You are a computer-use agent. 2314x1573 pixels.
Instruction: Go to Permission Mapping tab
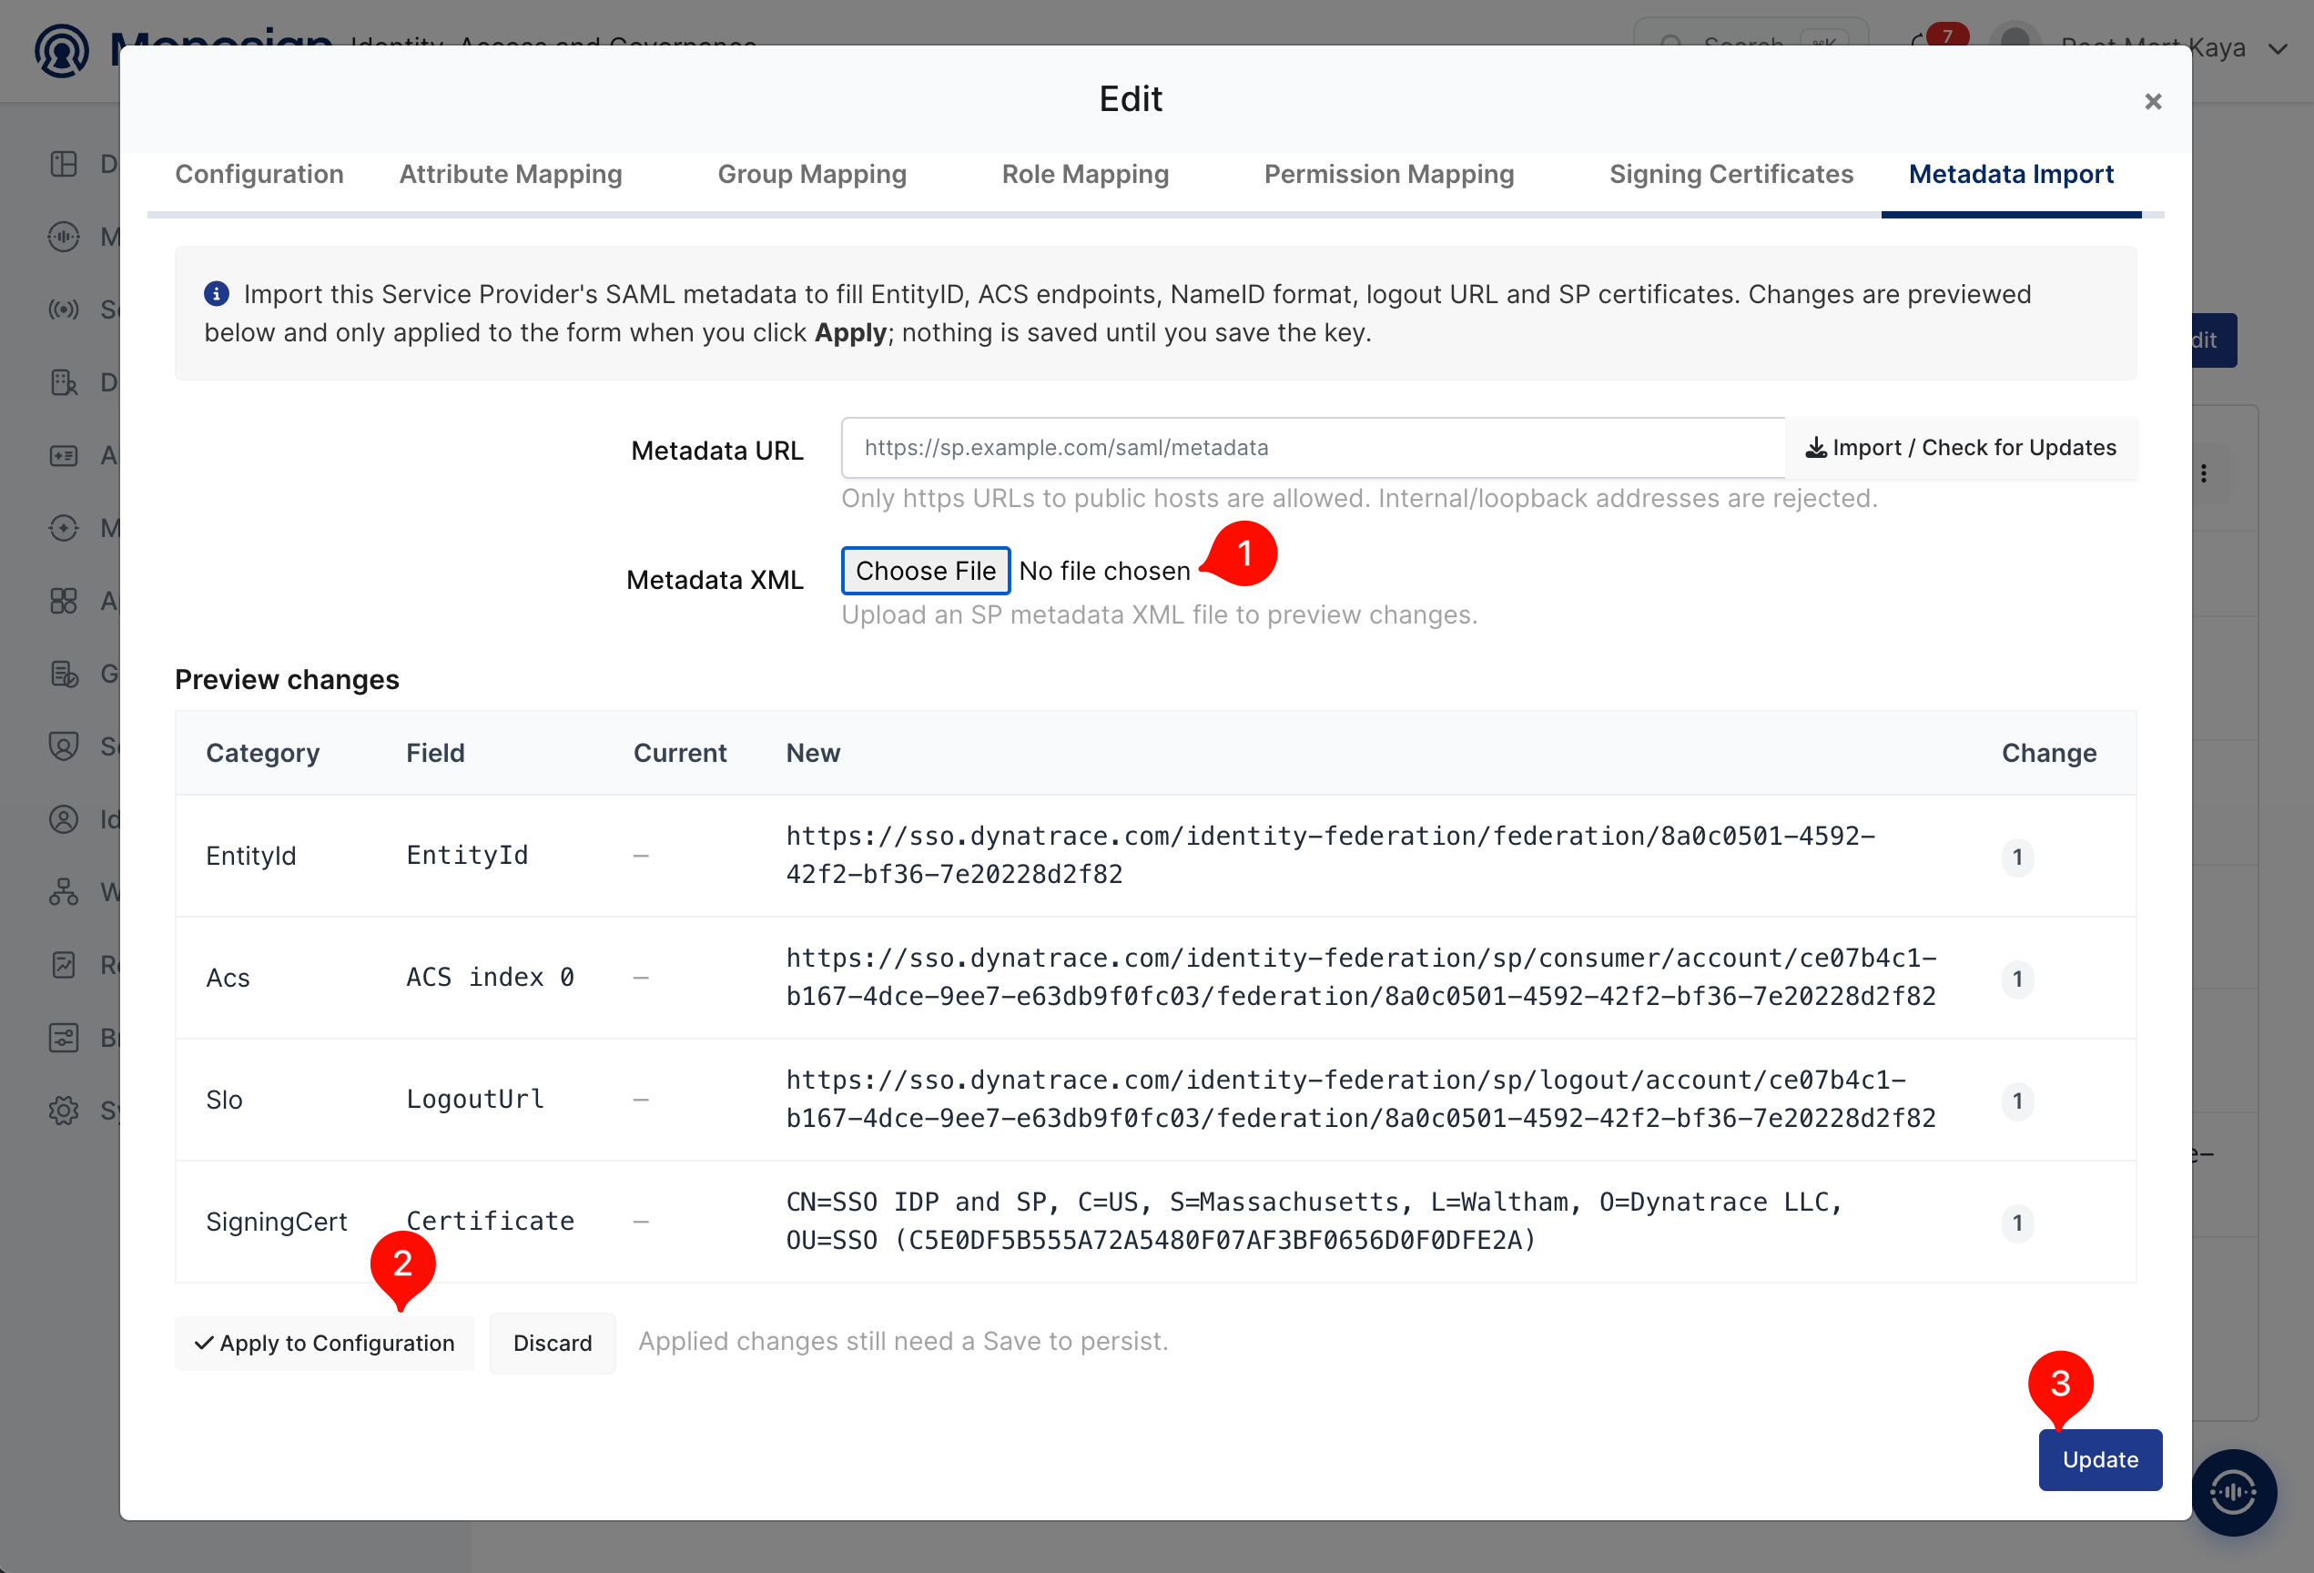pos(1389,174)
